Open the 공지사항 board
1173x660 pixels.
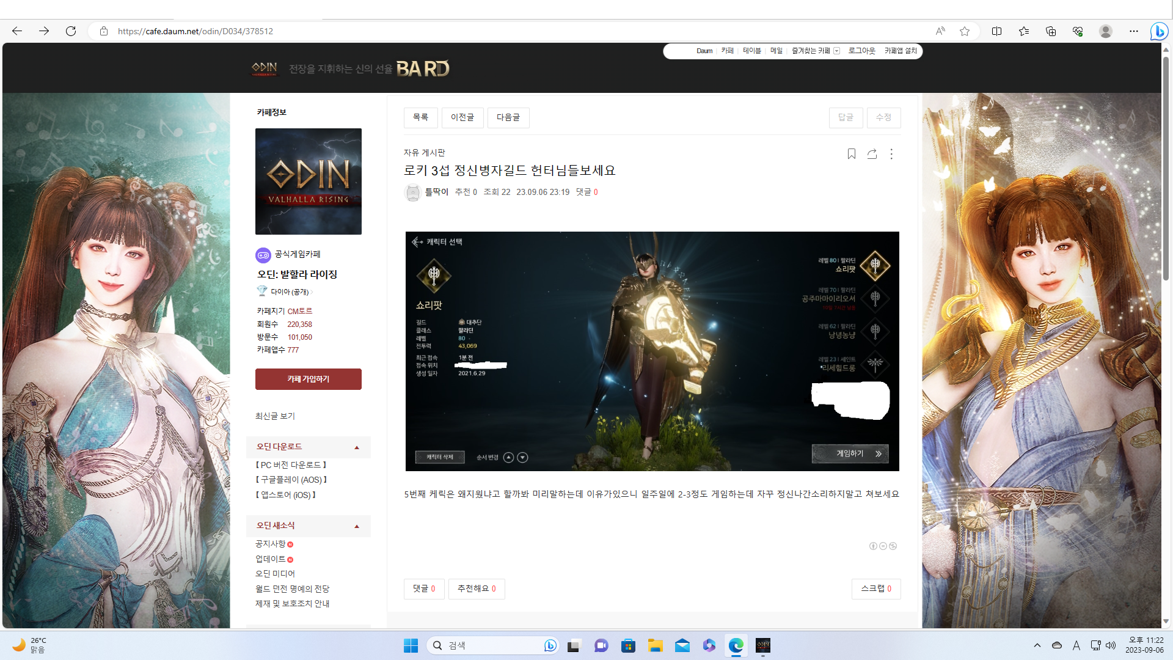271,544
